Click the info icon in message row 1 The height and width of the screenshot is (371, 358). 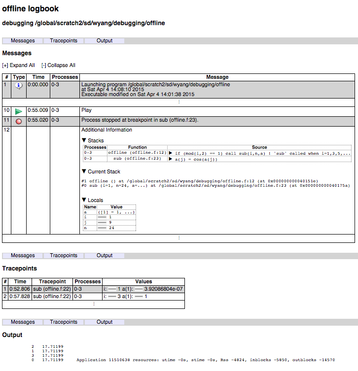[19, 85]
